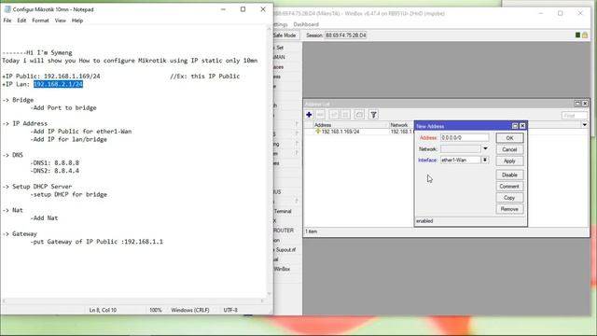
Task: Open the Dashboard menu in WinBox
Action: pos(306,24)
